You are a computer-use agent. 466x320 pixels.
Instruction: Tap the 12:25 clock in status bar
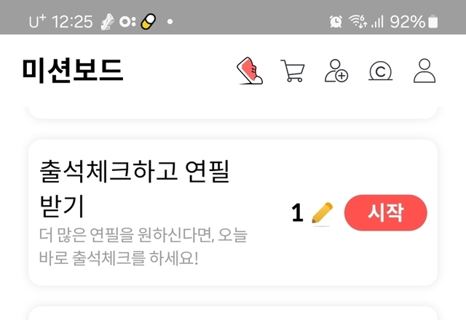click(72, 22)
